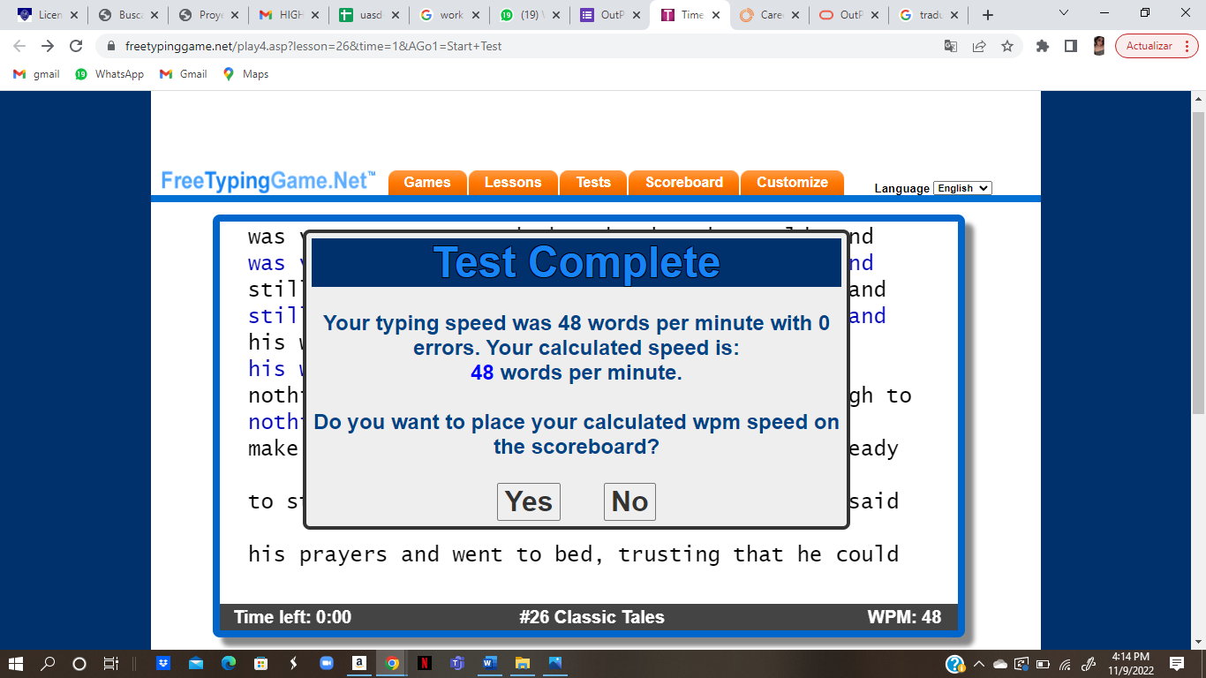Expand the Language dropdown set to English

click(x=962, y=188)
